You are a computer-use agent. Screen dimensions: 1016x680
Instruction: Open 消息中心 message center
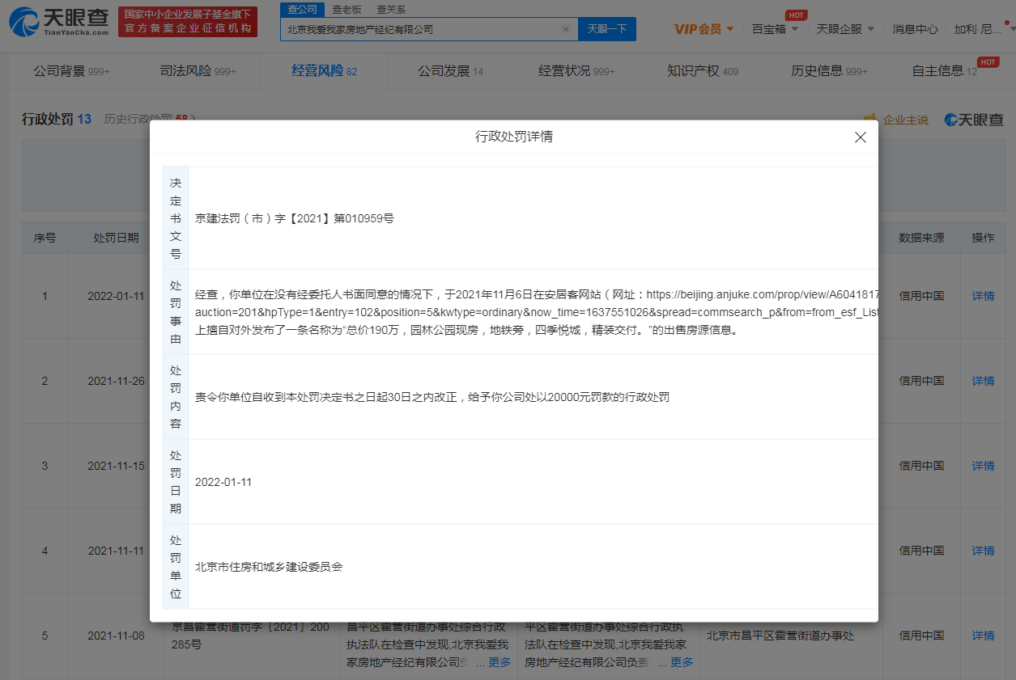tap(913, 28)
